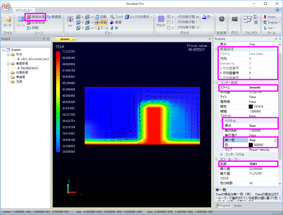The image size is (283, 215).
Task: Uncheck the X grid direction checkbox
Action: click(x=169, y=17)
